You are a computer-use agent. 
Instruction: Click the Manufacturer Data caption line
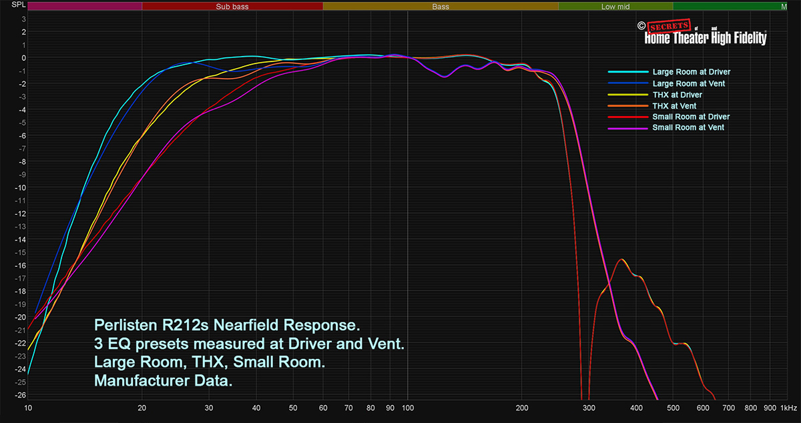(165, 380)
